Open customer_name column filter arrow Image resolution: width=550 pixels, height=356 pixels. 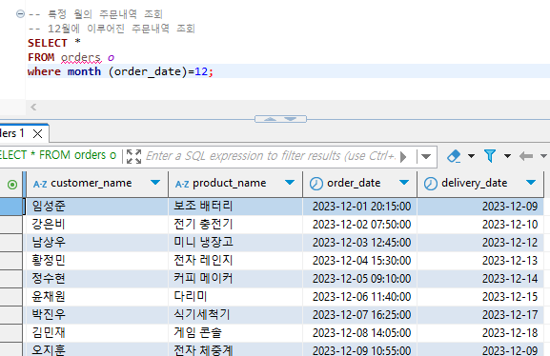click(155, 182)
